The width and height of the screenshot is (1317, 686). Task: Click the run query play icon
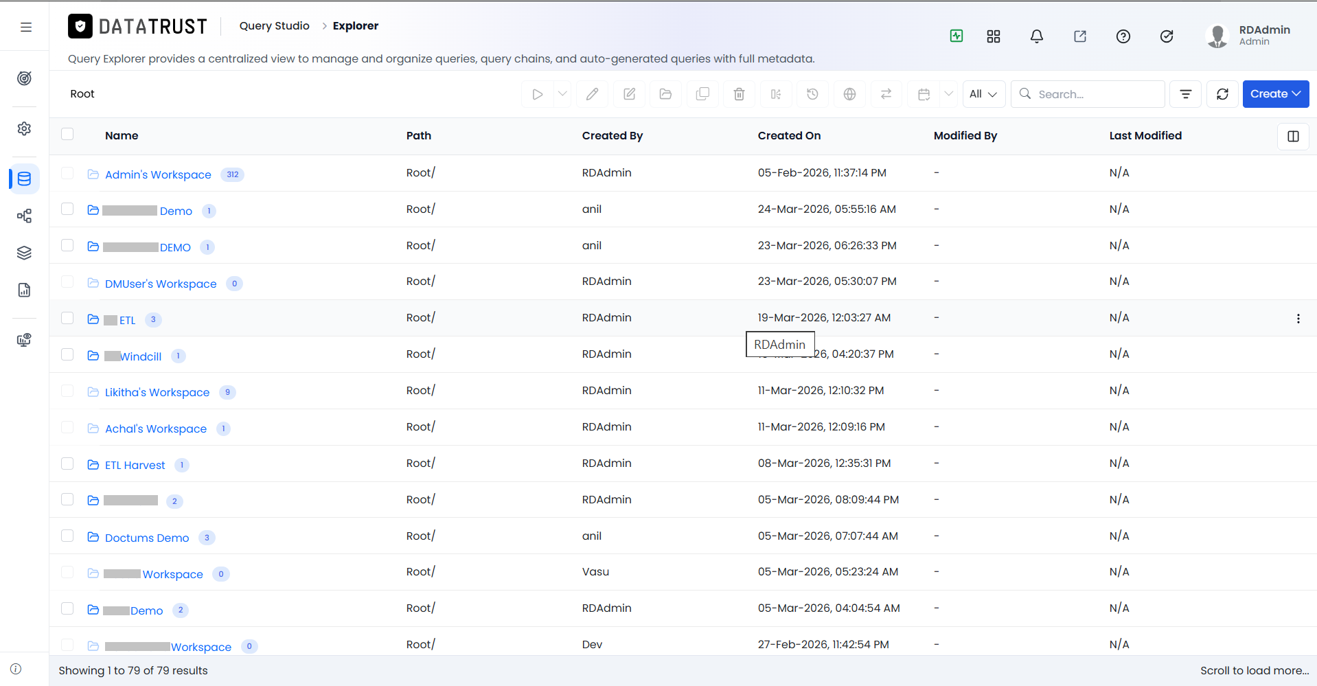[x=538, y=94]
